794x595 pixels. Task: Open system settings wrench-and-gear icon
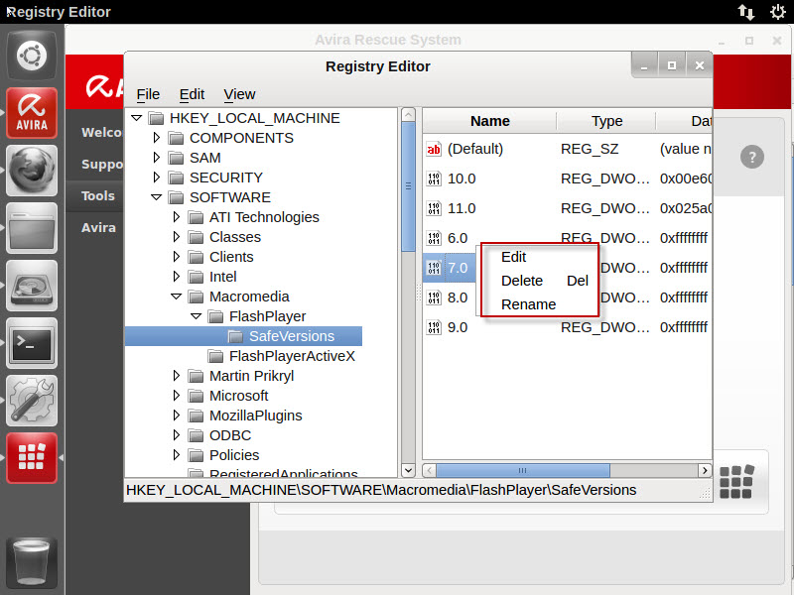(x=32, y=401)
